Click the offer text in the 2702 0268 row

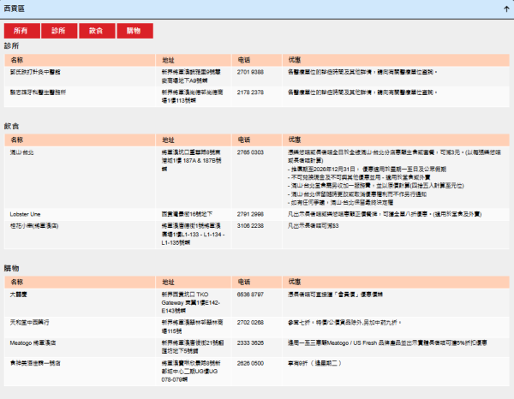[x=345, y=322]
